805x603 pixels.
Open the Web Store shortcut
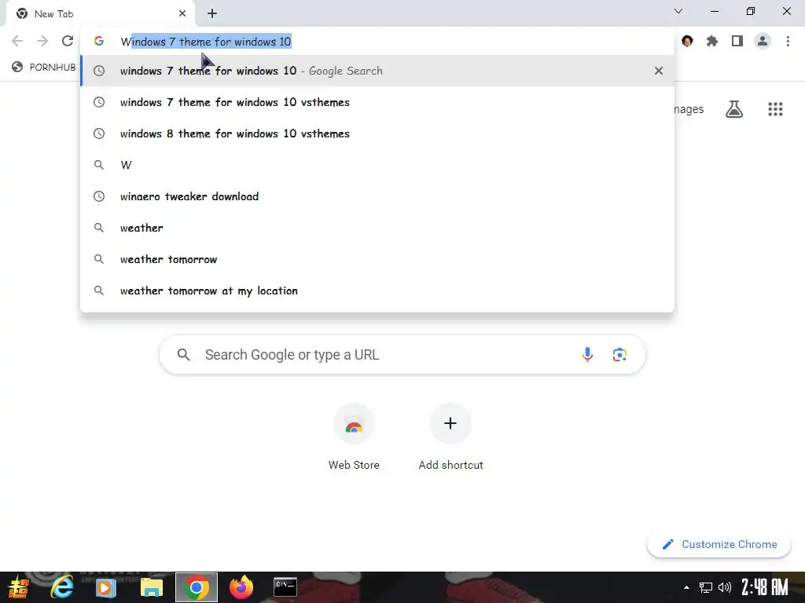pos(354,437)
